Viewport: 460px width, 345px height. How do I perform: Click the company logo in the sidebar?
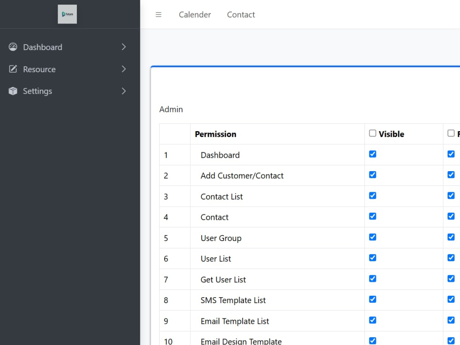pos(67,14)
